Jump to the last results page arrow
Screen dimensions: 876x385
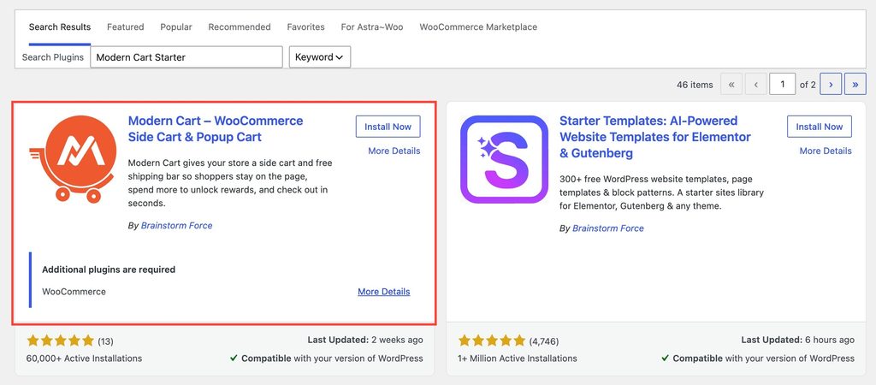coord(855,85)
